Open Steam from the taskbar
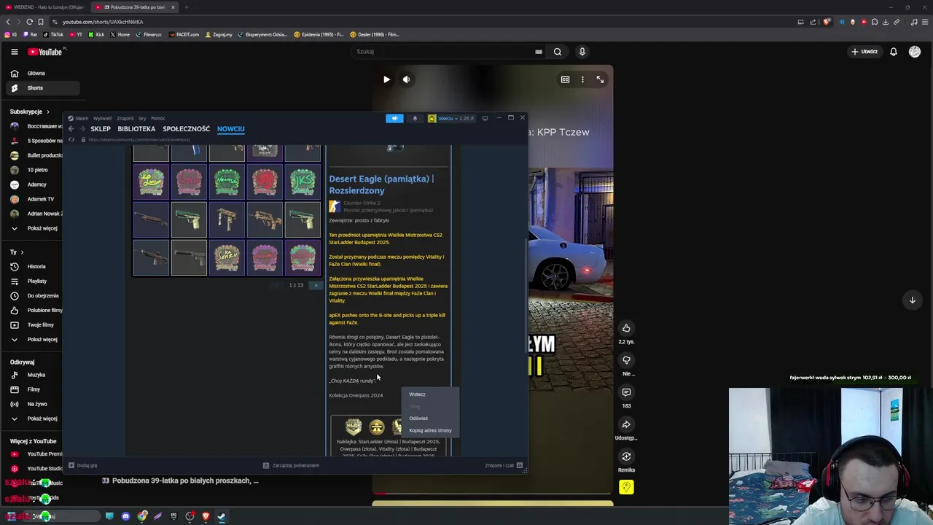Viewport: 933px width, 525px height. tap(222, 516)
